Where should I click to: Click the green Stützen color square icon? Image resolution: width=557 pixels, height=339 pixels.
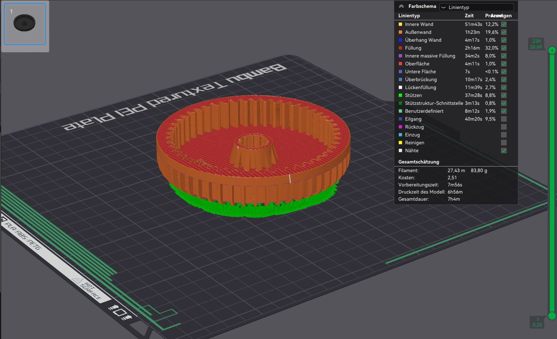point(400,95)
